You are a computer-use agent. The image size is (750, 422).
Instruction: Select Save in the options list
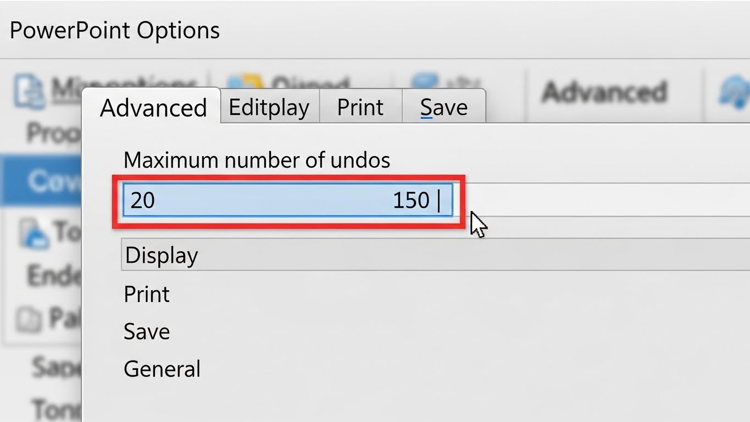tap(147, 332)
